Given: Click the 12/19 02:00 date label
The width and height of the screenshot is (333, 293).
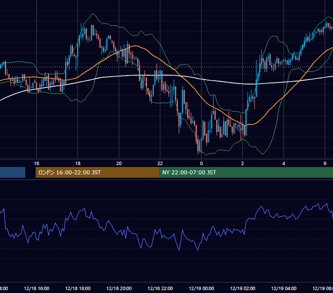Looking at the screenshot, I should pyautogui.click(x=242, y=288).
